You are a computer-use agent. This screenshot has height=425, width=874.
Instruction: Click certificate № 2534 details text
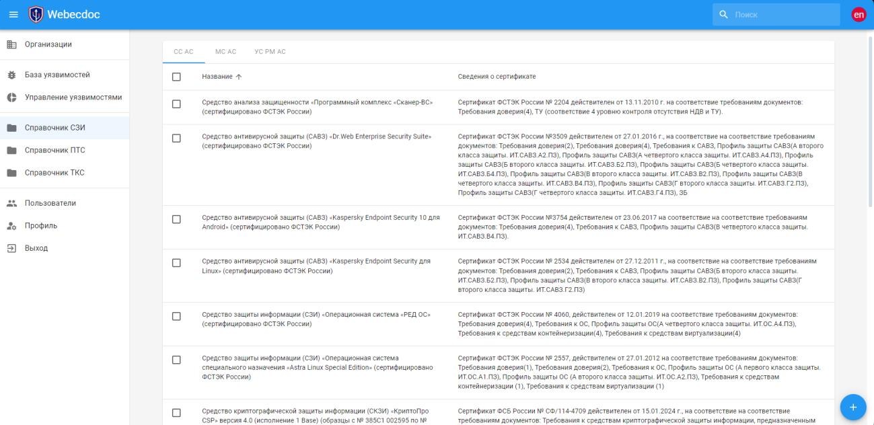click(x=638, y=275)
